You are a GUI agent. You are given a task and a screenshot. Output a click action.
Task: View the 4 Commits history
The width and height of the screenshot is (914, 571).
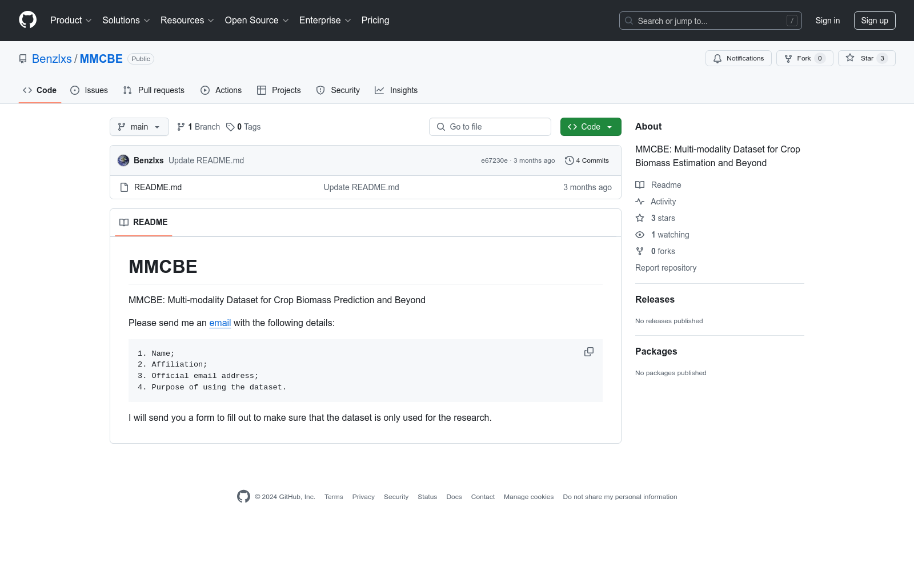[587, 160]
